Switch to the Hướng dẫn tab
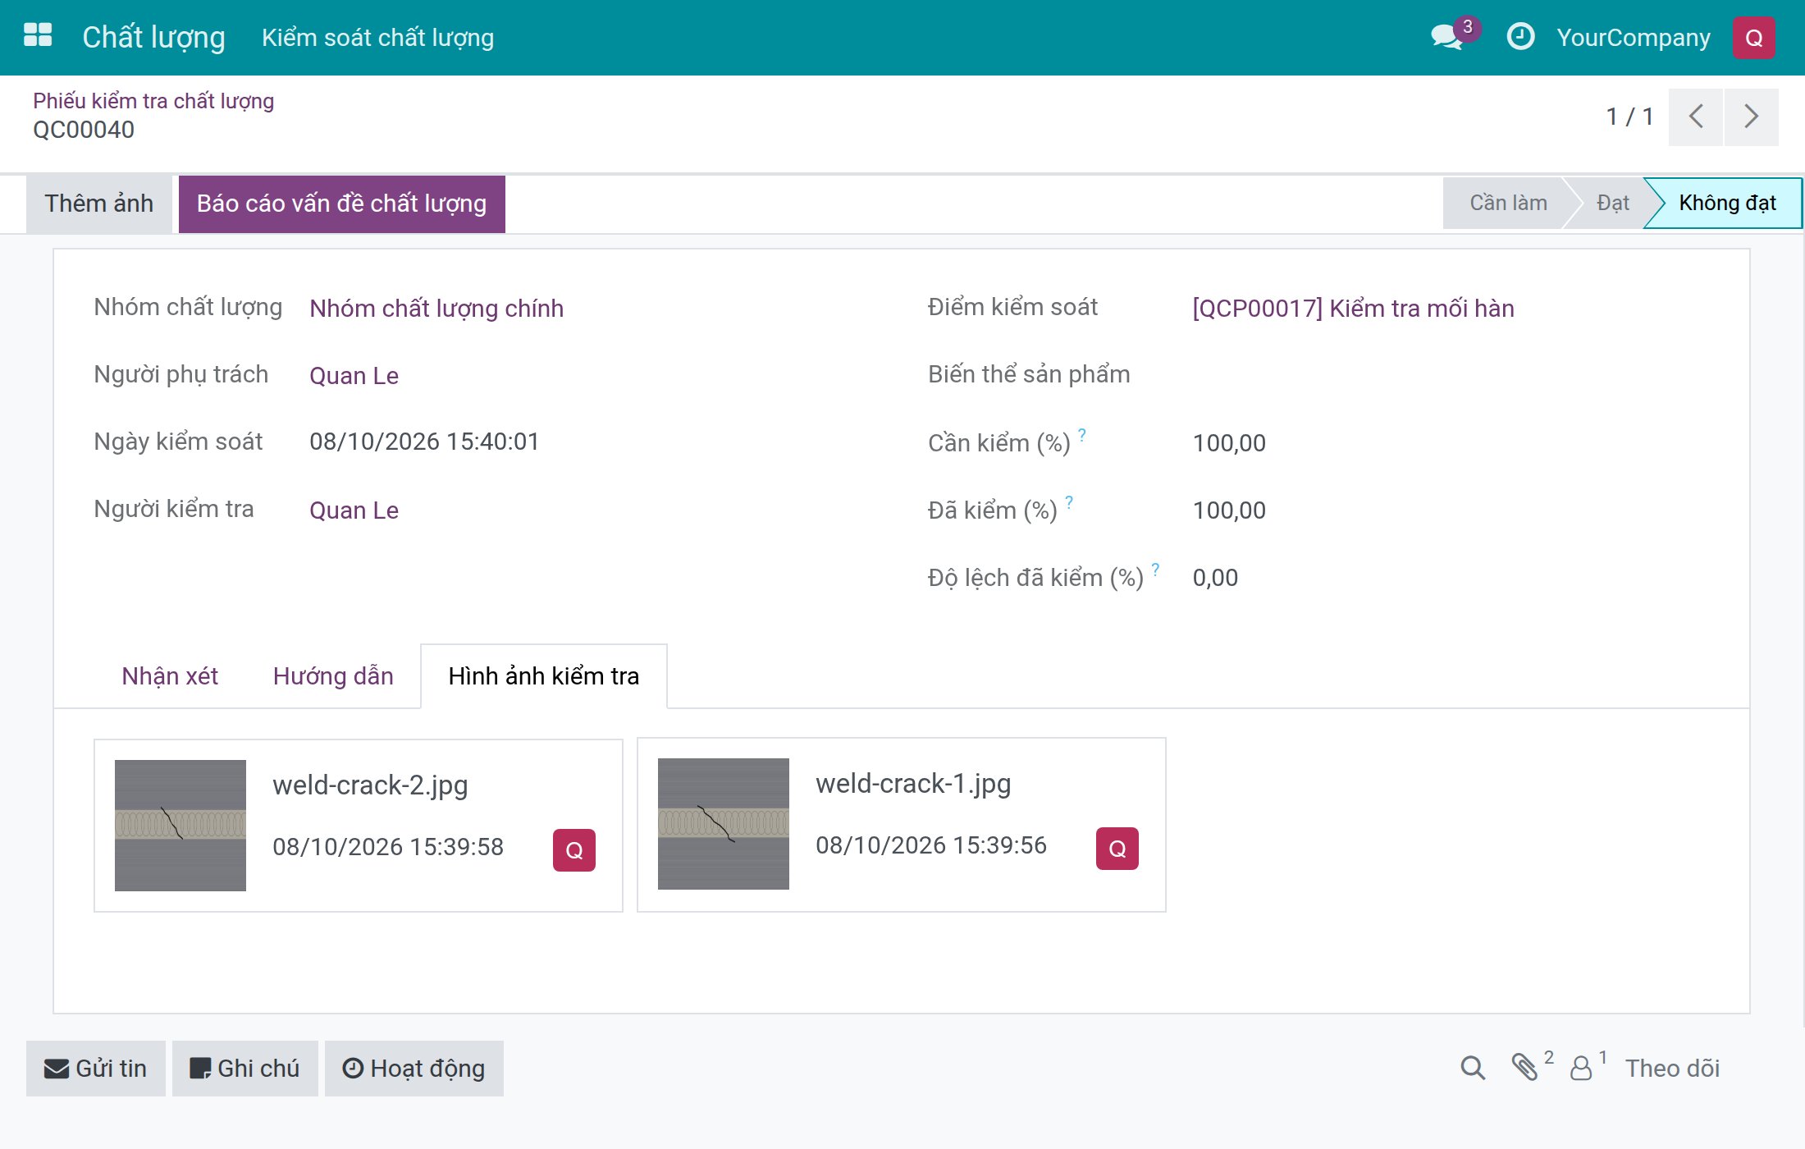This screenshot has height=1149, width=1805. (x=333, y=676)
